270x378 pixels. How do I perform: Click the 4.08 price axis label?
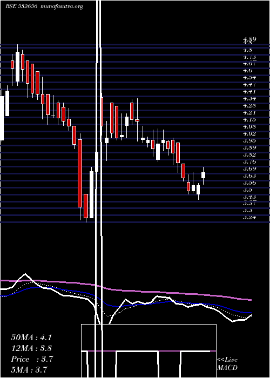click(249, 126)
